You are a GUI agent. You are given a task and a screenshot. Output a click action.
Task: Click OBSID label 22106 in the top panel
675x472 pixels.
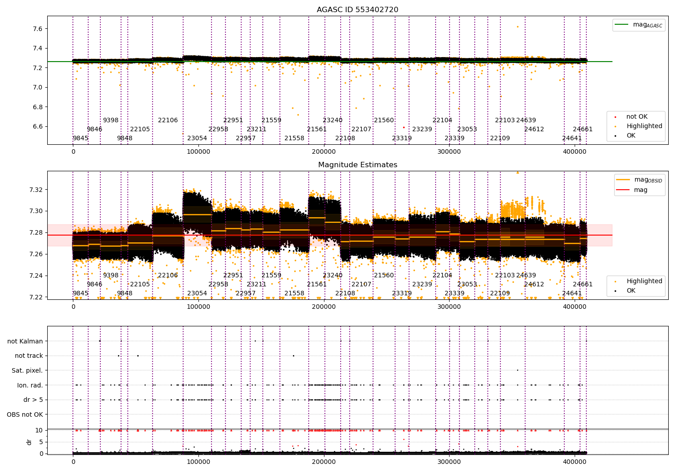168,120
